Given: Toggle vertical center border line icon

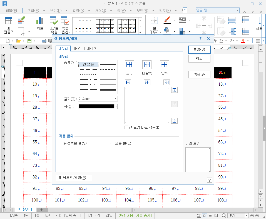Looking at the screenshot, I should tap(147, 83).
